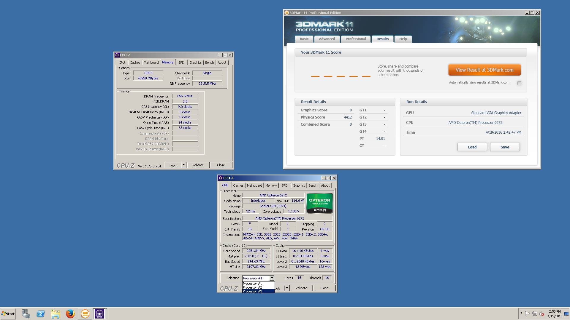Click Save button in Run Details
570x320 pixels.
pyautogui.click(x=505, y=147)
